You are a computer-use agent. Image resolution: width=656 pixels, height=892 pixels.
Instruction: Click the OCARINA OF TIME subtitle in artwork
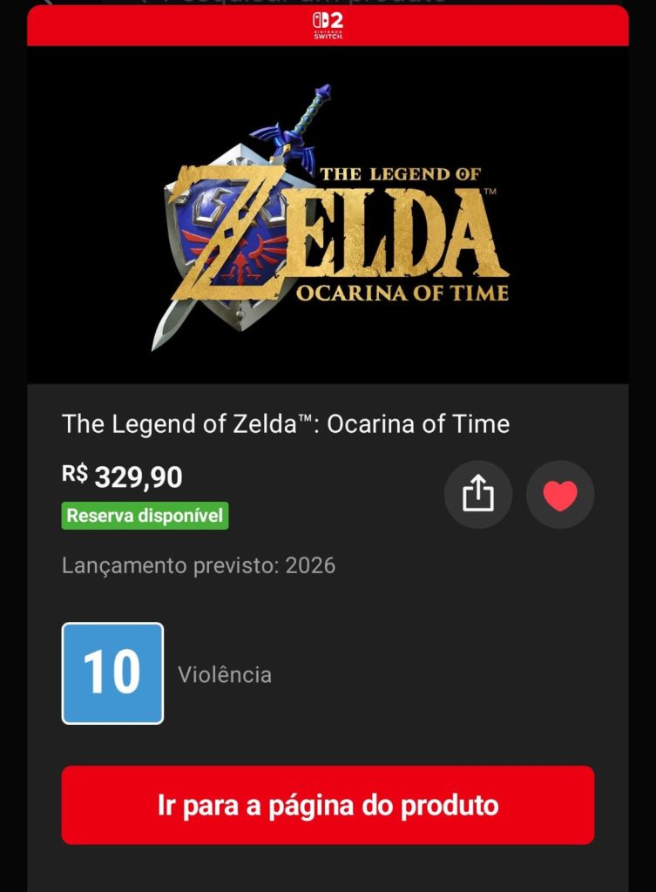[402, 293]
